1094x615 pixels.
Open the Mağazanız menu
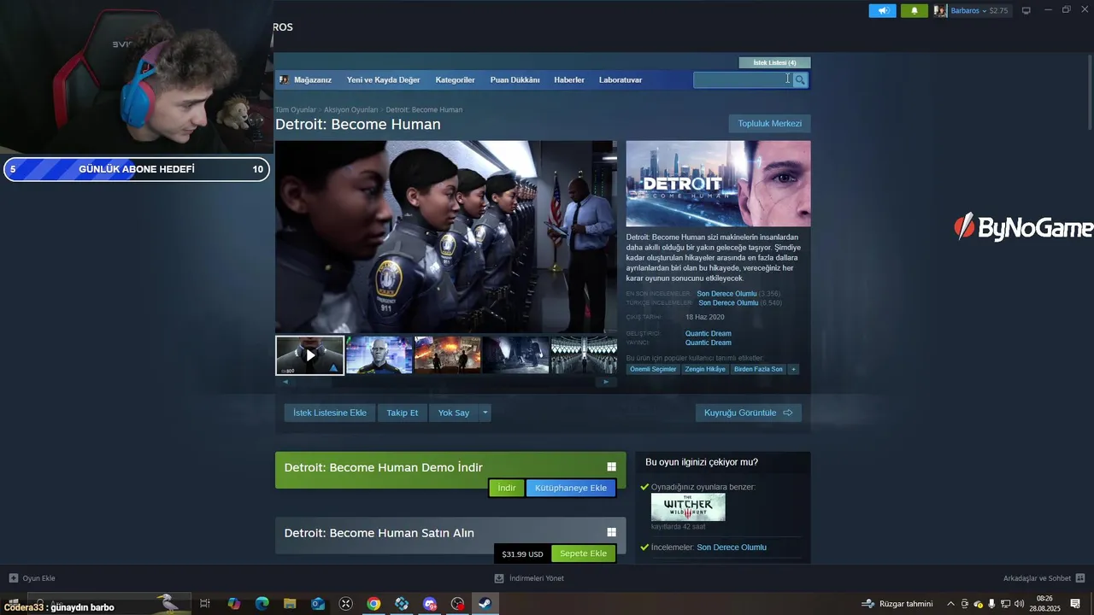(x=313, y=79)
